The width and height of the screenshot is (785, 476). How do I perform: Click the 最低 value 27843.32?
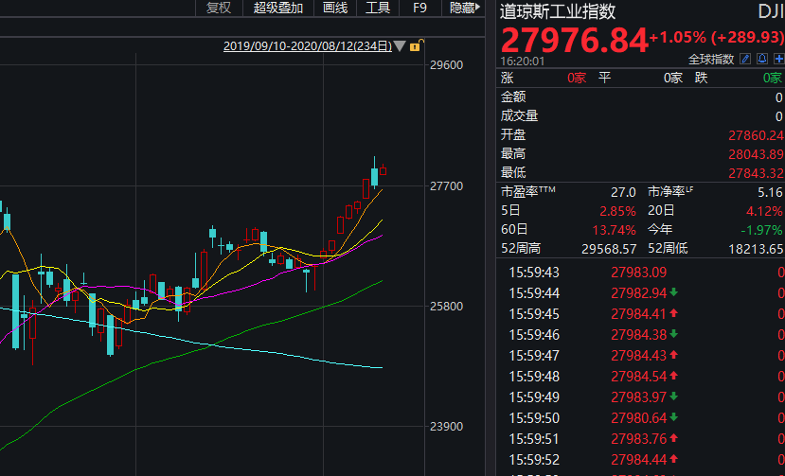click(756, 173)
